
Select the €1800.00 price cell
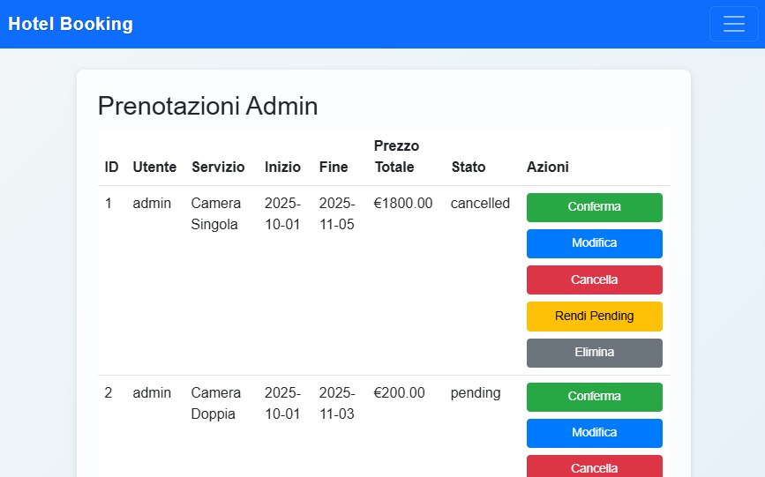coord(403,204)
